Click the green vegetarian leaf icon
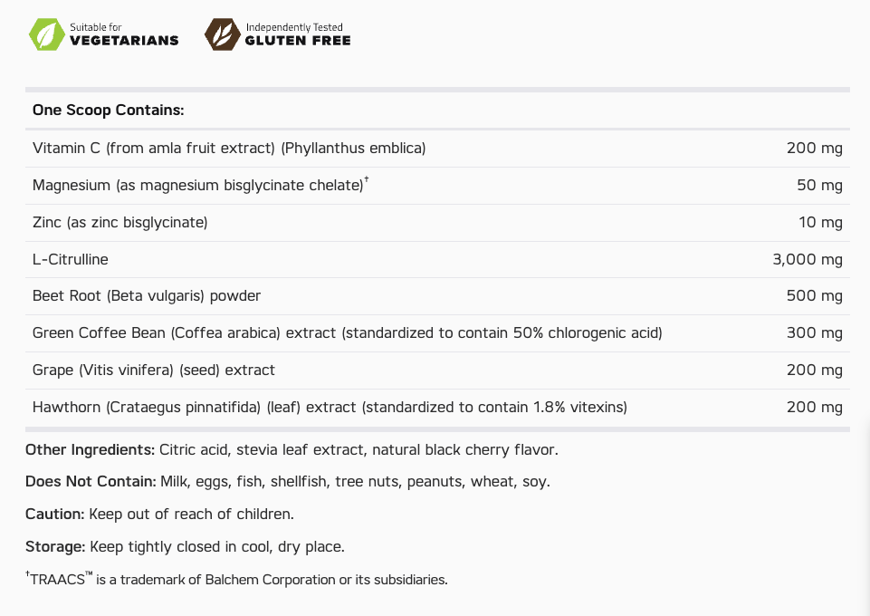Viewport: 870px width, 616px height. click(45, 34)
